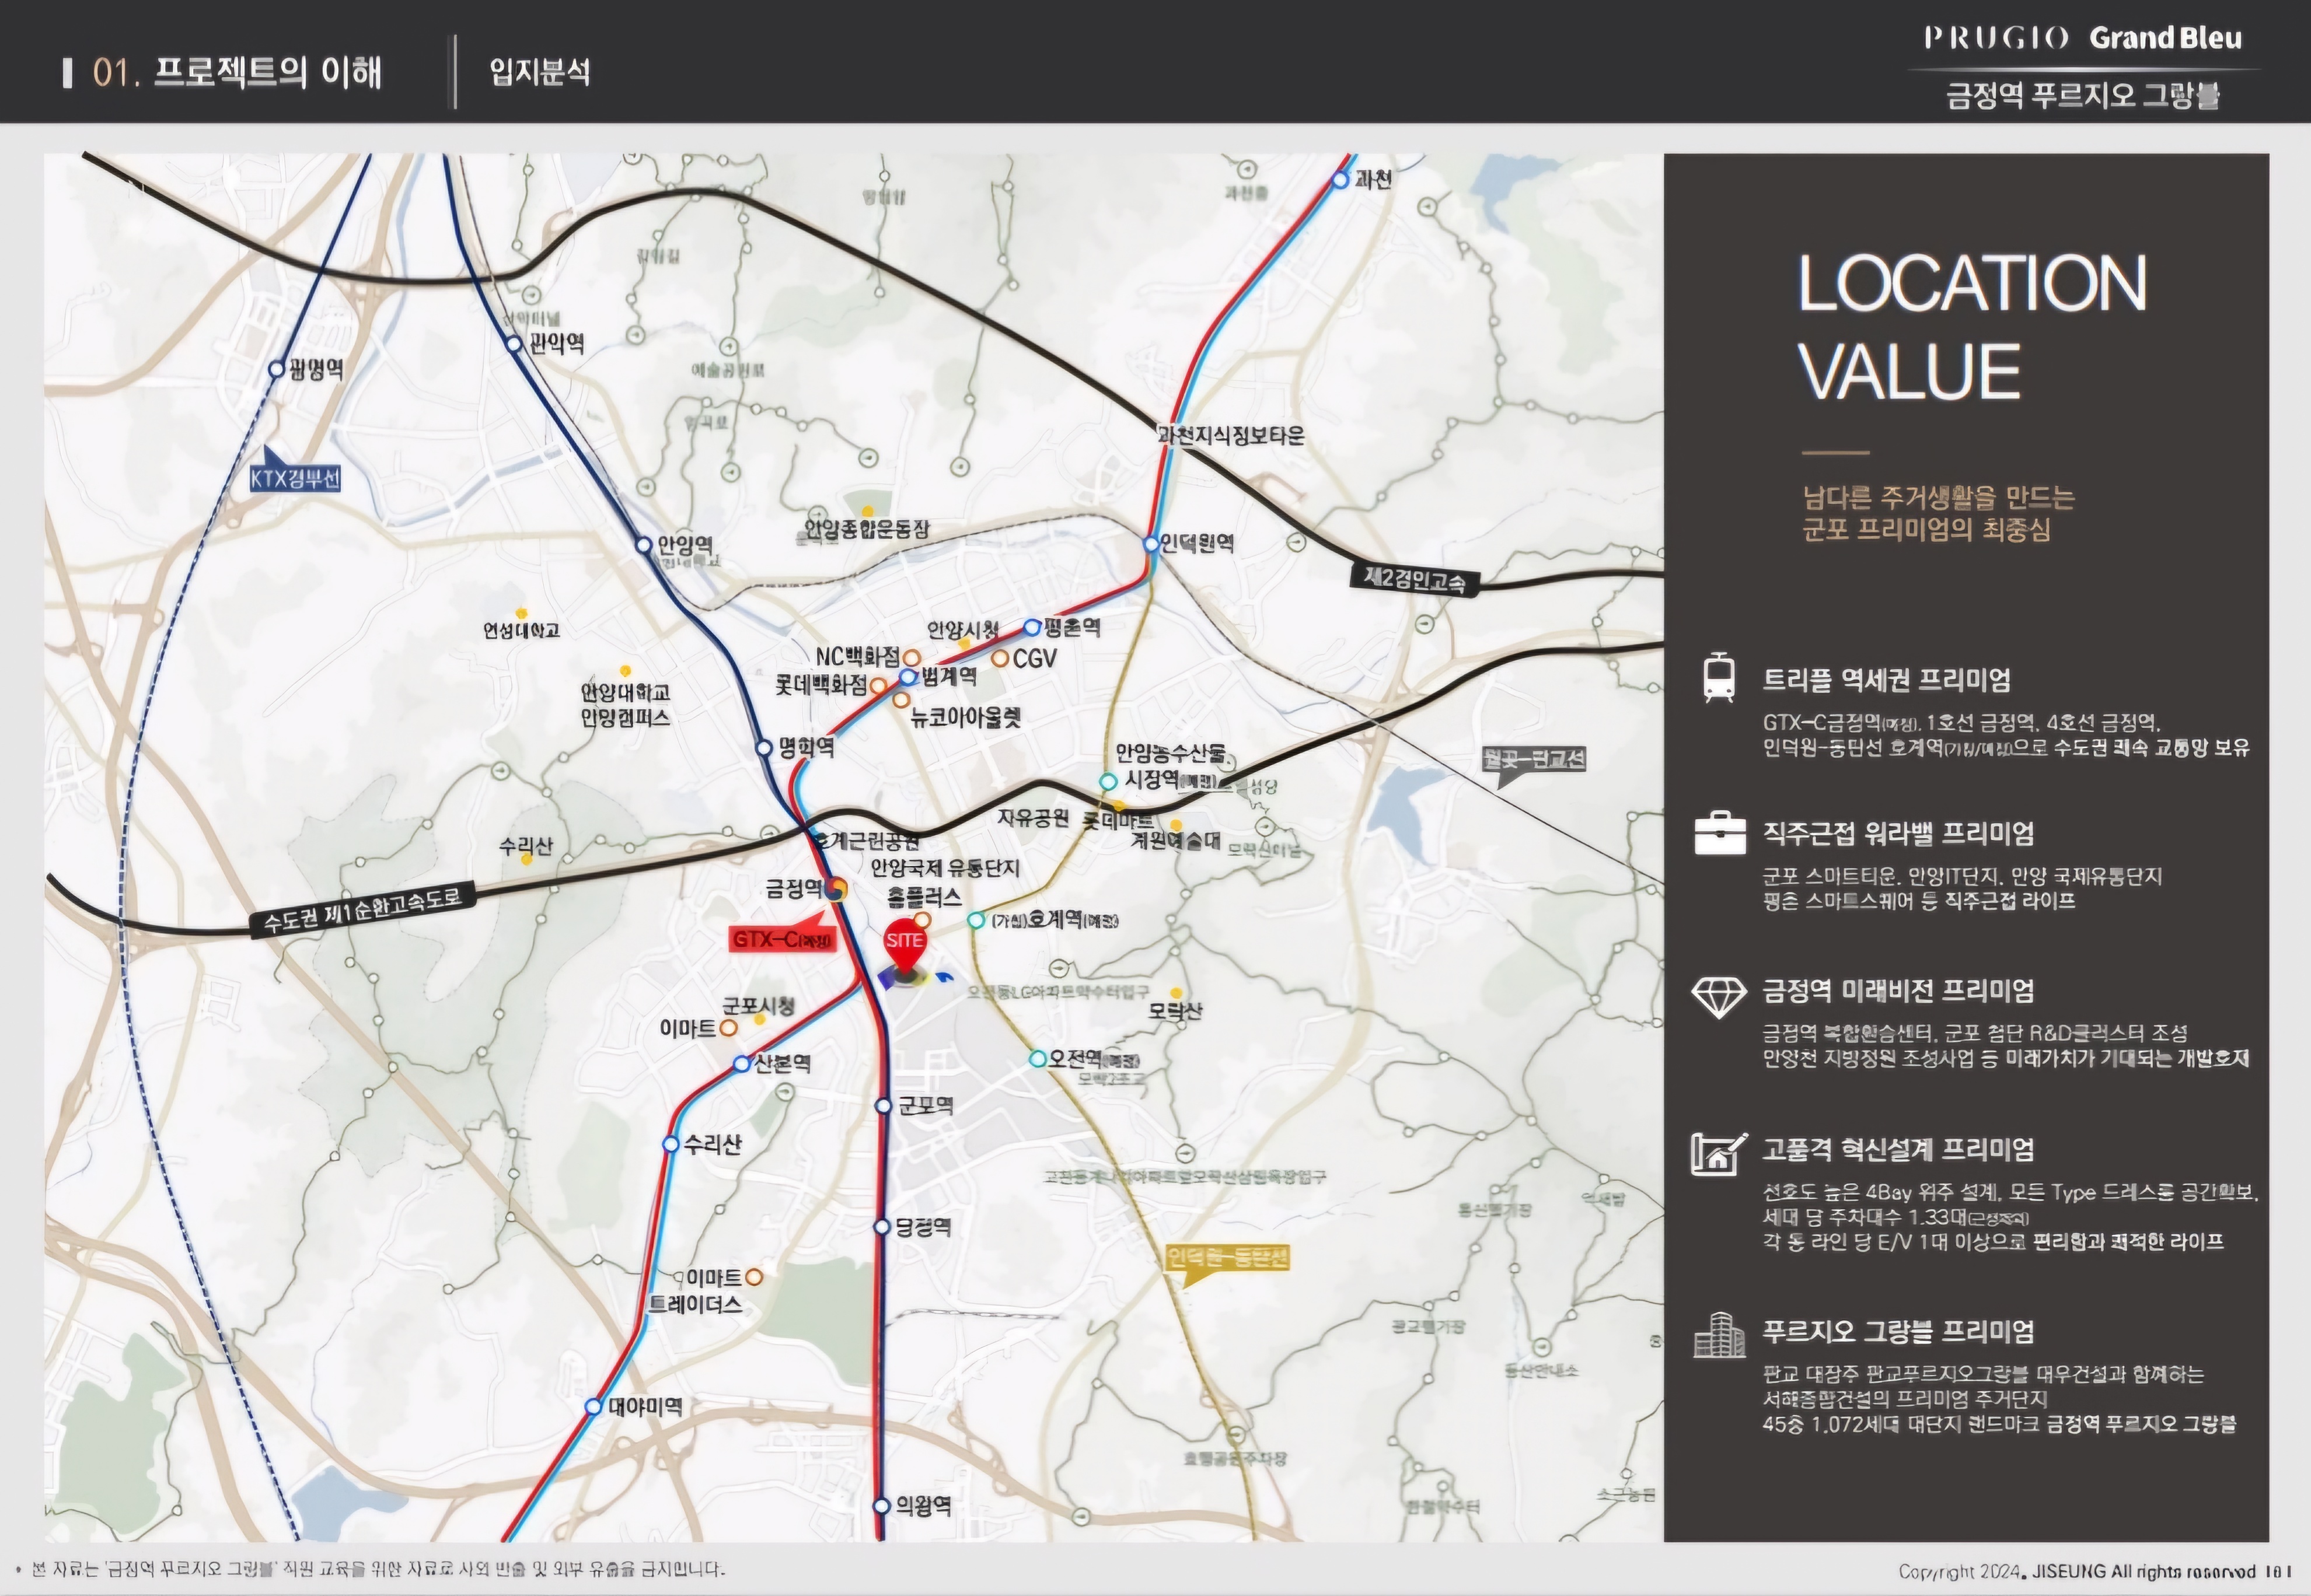This screenshot has height=1596, width=2311.
Task: Click the diamond icon beside 금정역 미래비전 프리미엄
Action: (x=1719, y=997)
